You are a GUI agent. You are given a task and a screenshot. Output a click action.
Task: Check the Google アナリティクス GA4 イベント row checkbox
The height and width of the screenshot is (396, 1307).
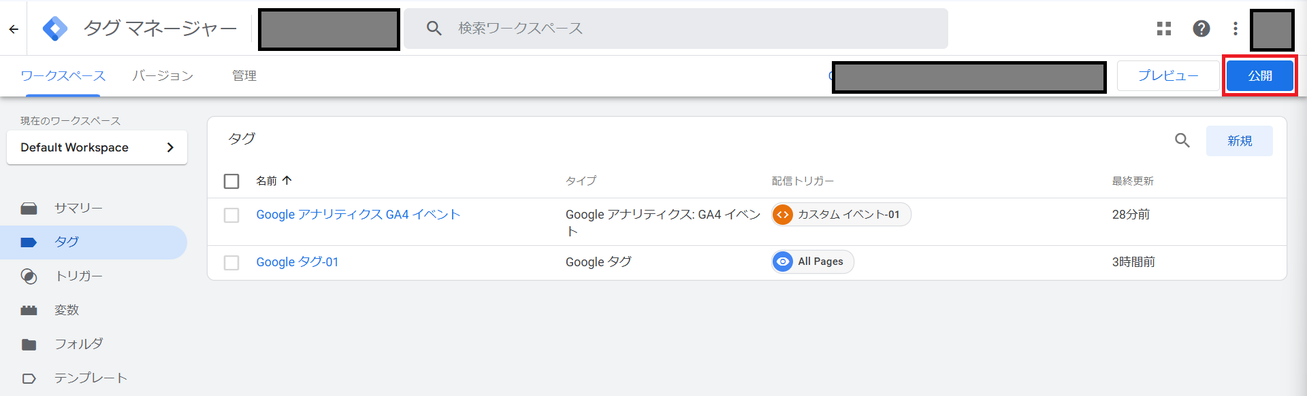[231, 215]
